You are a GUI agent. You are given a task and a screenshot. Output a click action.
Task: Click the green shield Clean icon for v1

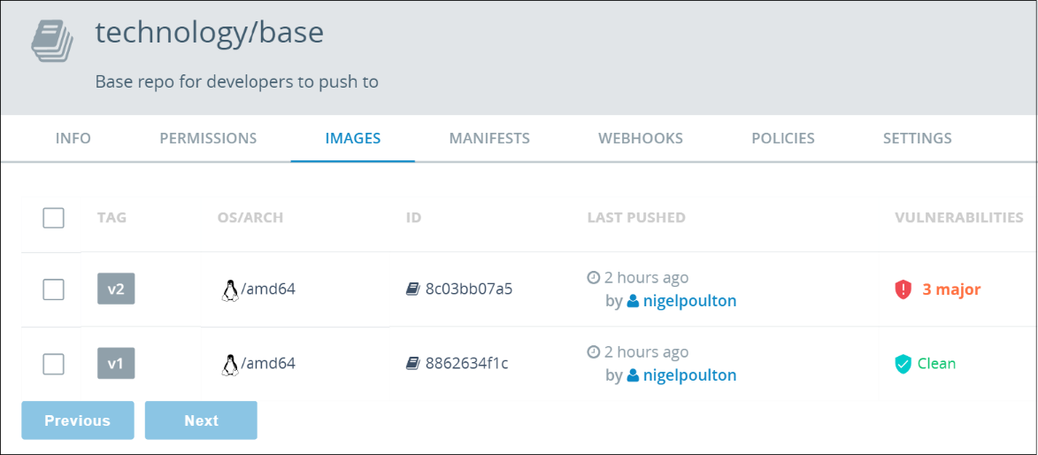click(903, 364)
